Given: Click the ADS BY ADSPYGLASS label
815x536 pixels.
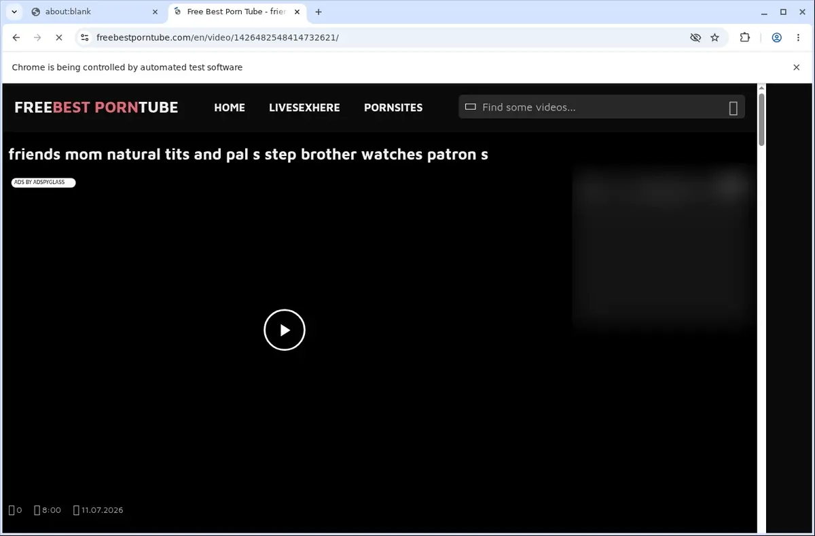Looking at the screenshot, I should [x=43, y=183].
